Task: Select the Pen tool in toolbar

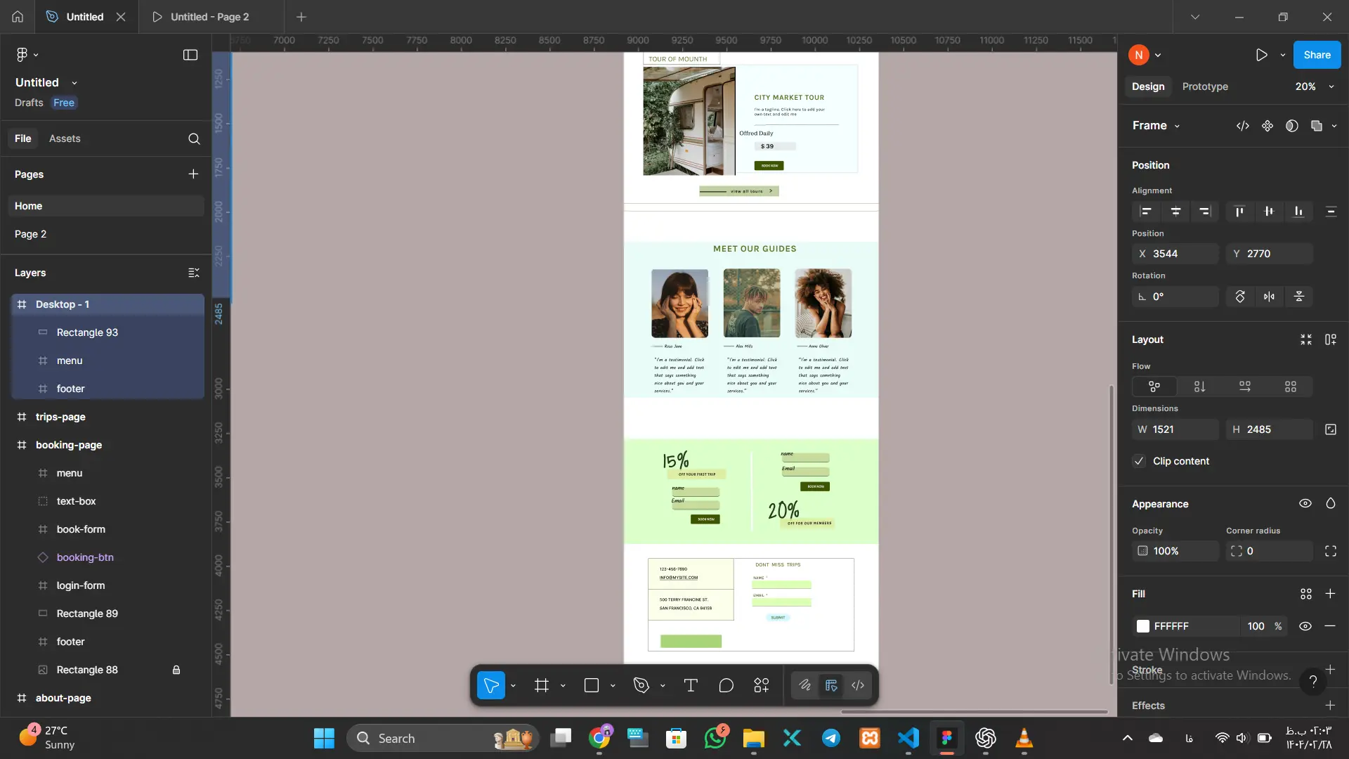Action: point(641,686)
